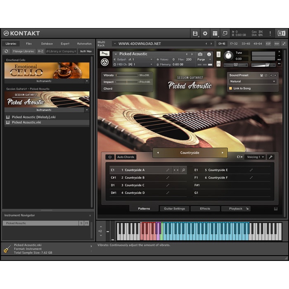Switch to the Files tab
The image size is (289, 289).
pyautogui.click(x=29, y=44)
